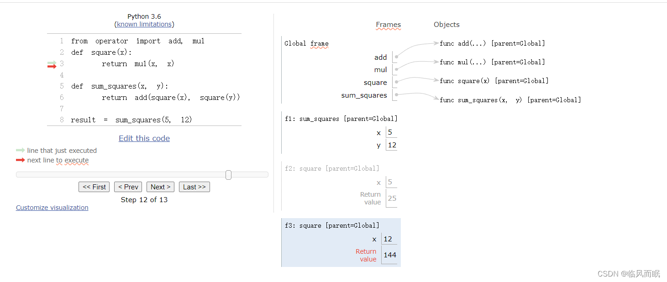
Task: Click the return value 144 box
Action: [390, 255]
